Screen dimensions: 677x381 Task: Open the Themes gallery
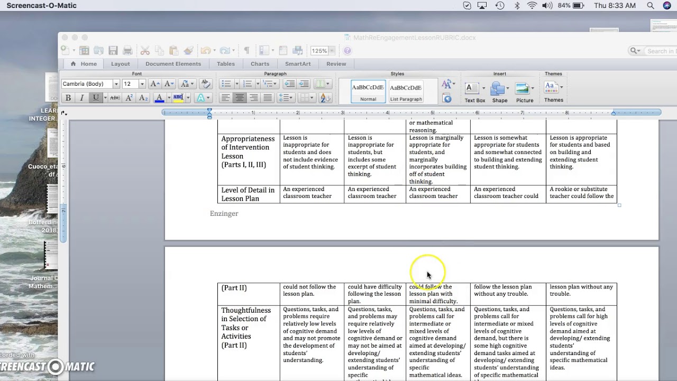pos(553,92)
